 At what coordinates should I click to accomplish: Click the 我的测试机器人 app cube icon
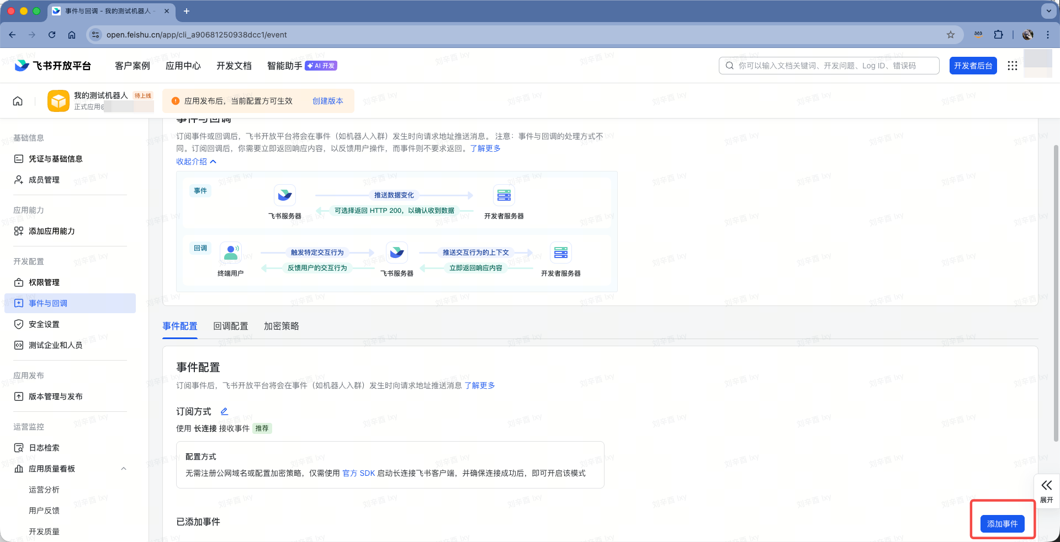[x=59, y=101]
